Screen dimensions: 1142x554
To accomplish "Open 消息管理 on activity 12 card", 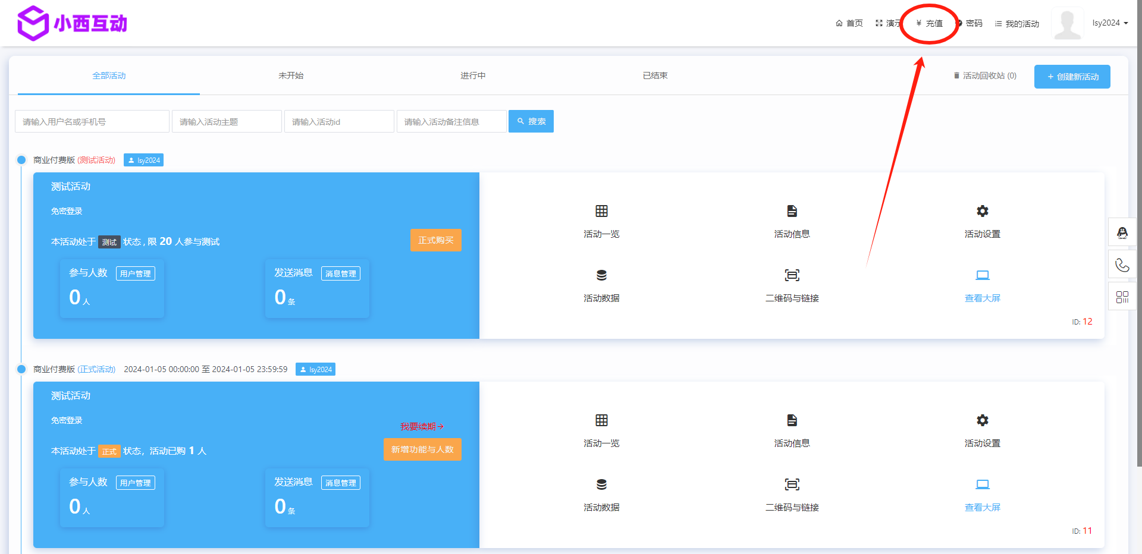I will pyautogui.click(x=341, y=273).
